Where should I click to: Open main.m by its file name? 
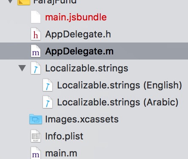(x=61, y=153)
